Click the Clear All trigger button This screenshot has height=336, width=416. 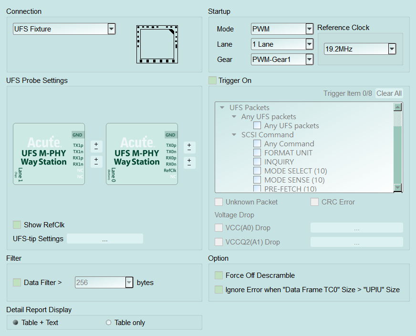click(389, 93)
